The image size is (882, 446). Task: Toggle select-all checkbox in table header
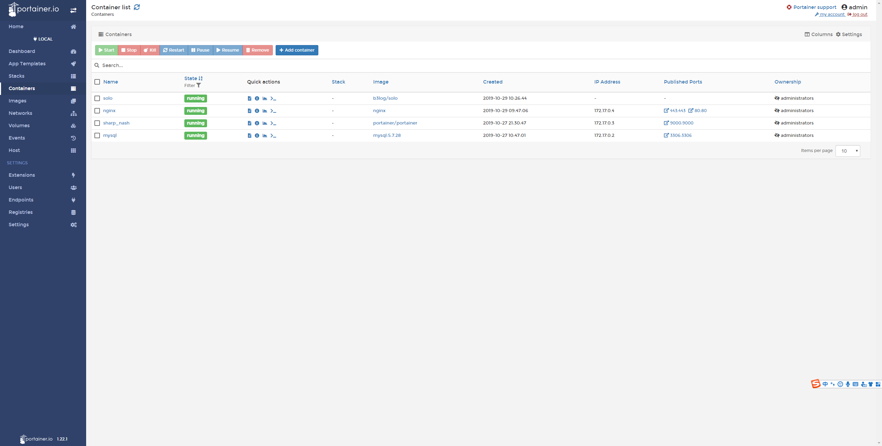[x=97, y=82]
